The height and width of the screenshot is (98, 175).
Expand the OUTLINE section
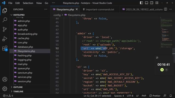coord(18,87)
